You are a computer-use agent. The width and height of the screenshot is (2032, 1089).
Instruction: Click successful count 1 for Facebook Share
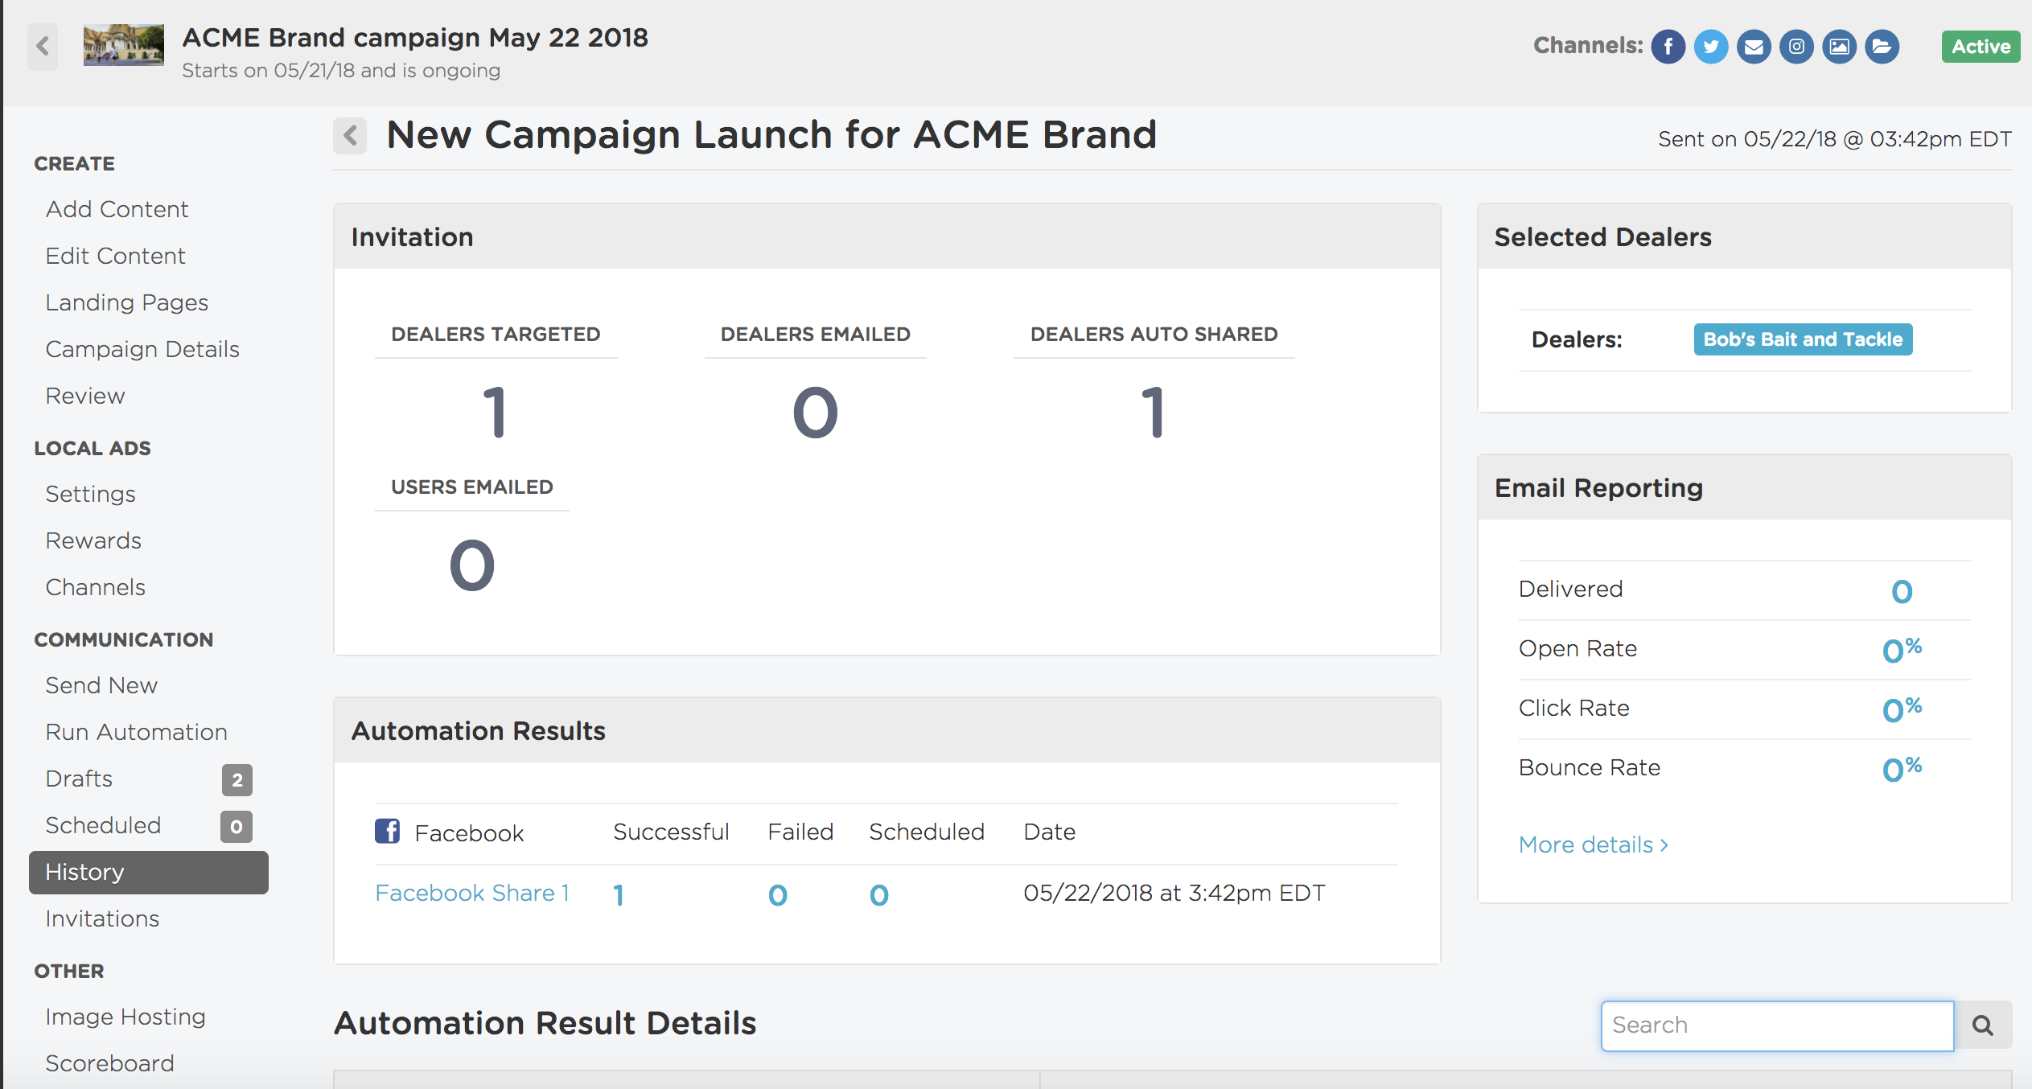pos(618,895)
